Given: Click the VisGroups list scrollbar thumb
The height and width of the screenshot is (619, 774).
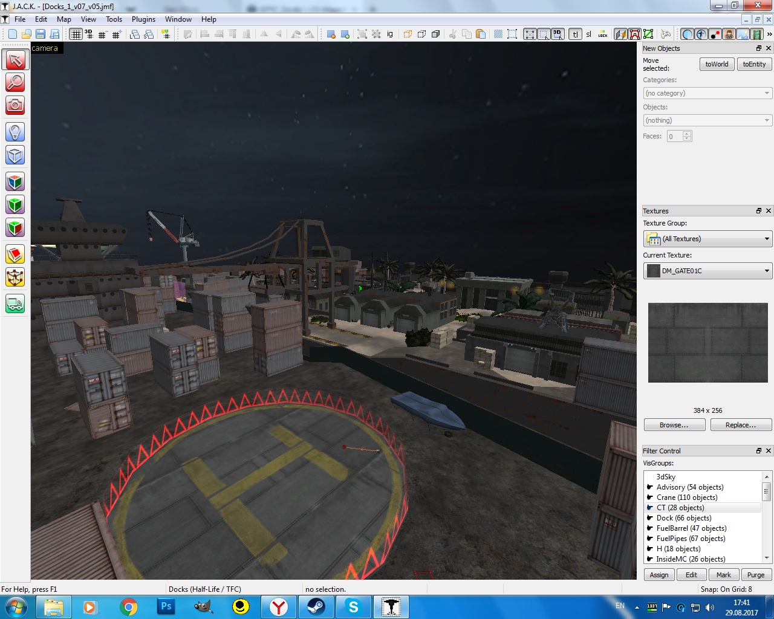Looking at the screenshot, I should point(767,491).
